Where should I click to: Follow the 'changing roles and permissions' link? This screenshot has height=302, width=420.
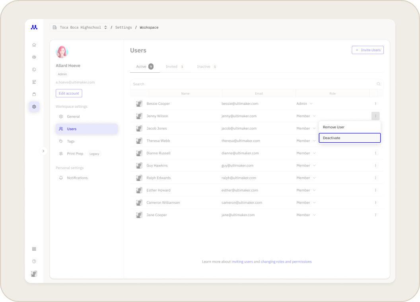(286, 261)
